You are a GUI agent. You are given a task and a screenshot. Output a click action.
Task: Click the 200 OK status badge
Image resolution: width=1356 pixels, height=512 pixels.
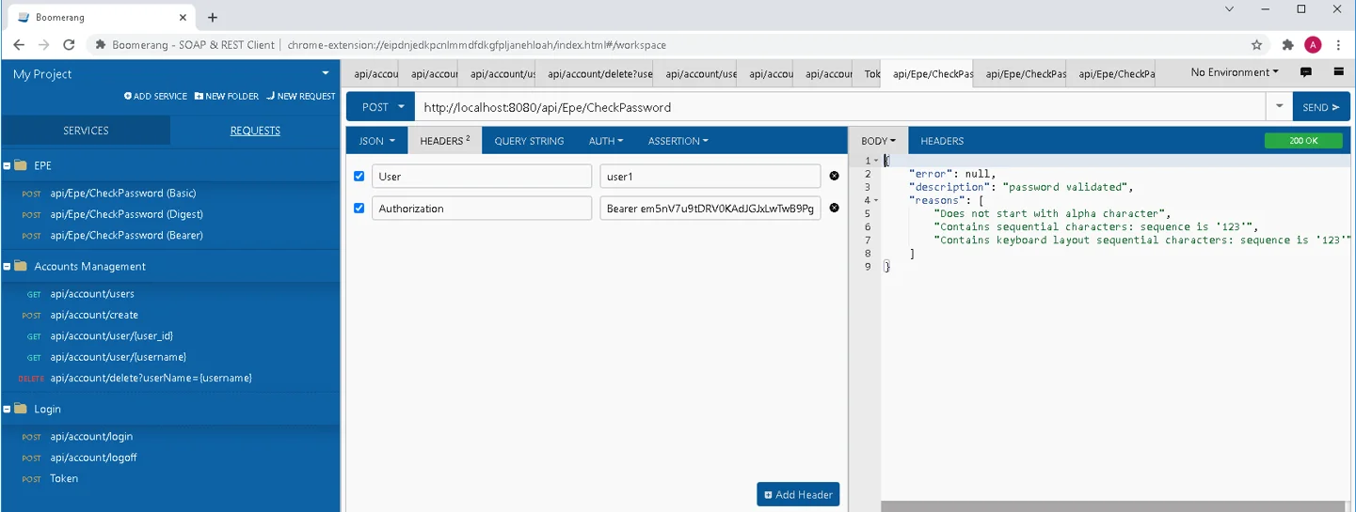pos(1303,141)
